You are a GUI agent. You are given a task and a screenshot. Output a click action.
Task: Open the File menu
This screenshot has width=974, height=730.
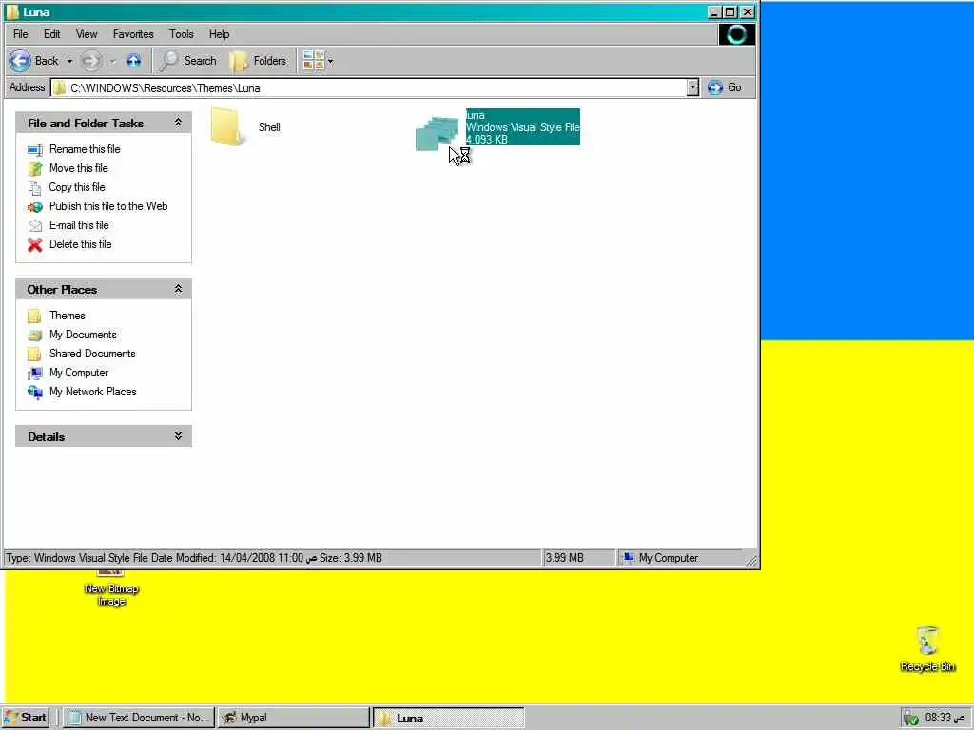(x=21, y=34)
